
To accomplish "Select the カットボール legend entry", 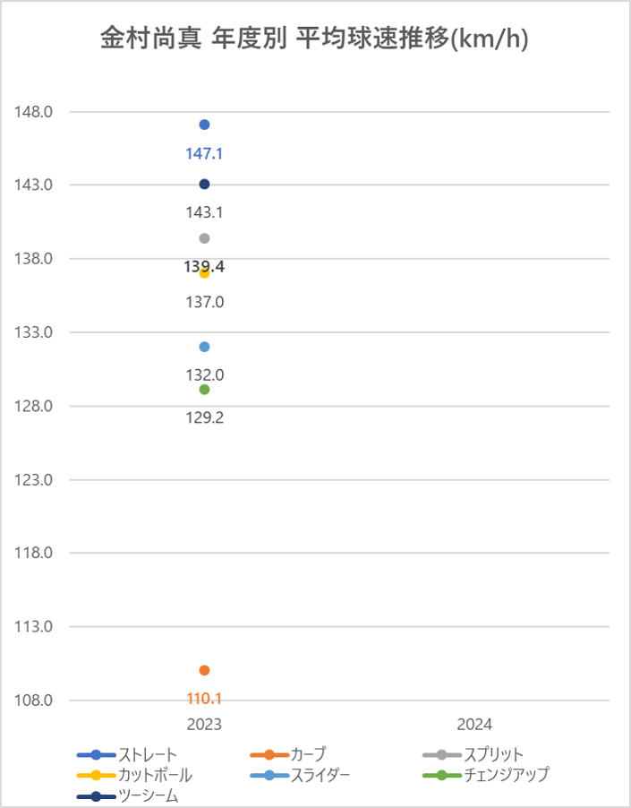I will coord(134,775).
